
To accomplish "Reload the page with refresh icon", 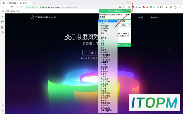I will (12, 7).
